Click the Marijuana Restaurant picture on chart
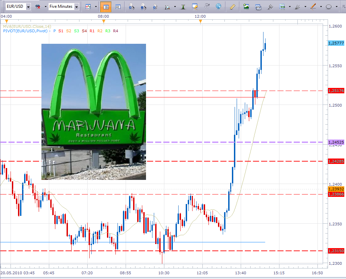Viewport: 346px width, 279px height. click(x=94, y=112)
